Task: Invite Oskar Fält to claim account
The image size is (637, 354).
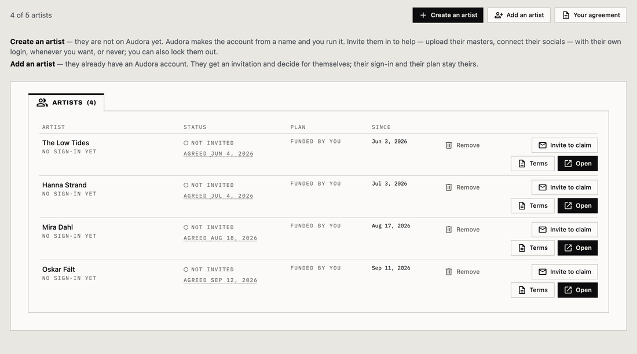Action: click(565, 272)
